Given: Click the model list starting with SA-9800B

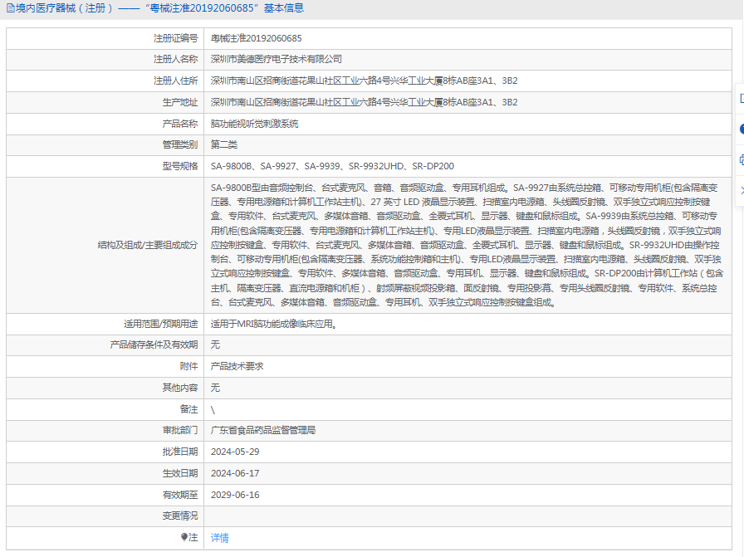Looking at the screenshot, I should point(332,166).
